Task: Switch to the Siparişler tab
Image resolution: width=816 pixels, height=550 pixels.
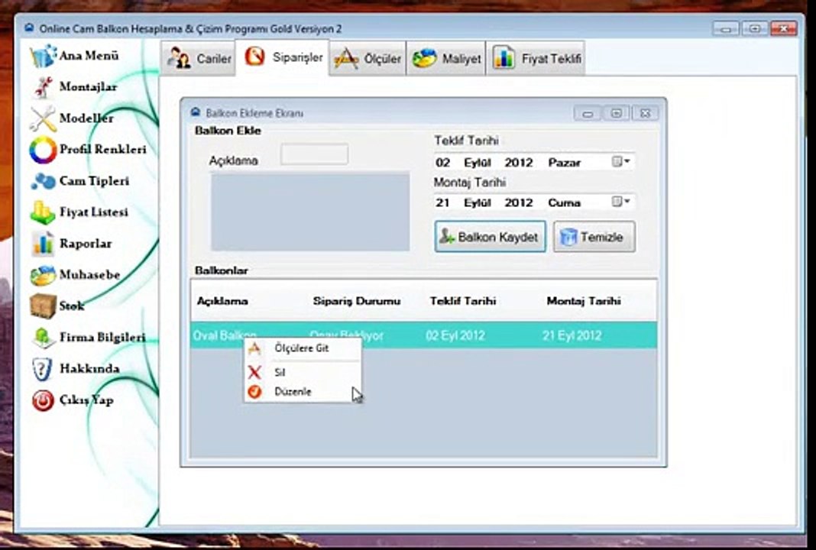Action: pos(282,57)
